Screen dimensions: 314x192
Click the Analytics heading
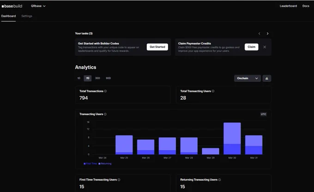pyautogui.click(x=85, y=67)
